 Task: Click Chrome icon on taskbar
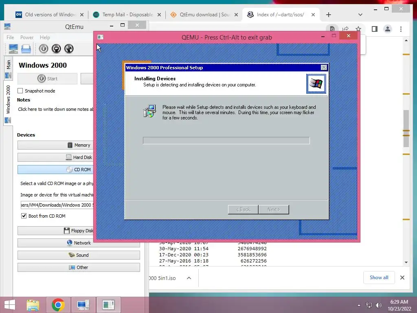pos(58,305)
